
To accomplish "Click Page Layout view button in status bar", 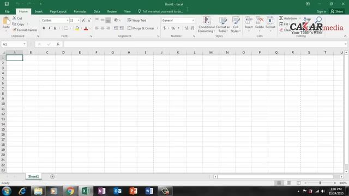I will (x=288, y=183).
